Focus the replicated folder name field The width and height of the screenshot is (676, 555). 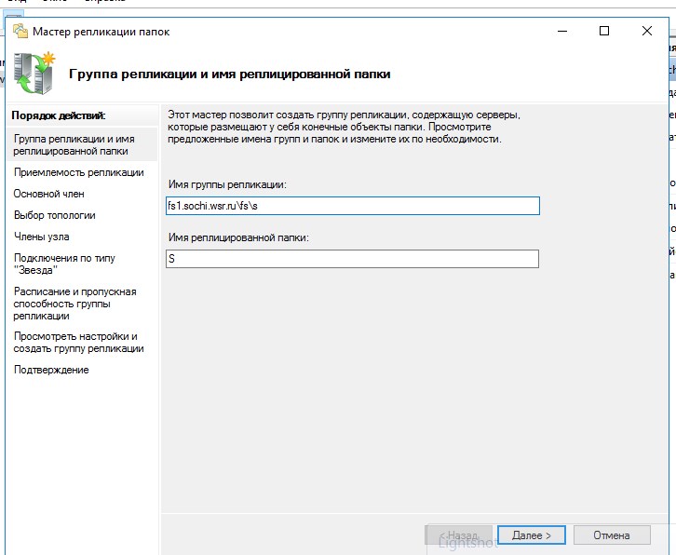point(352,259)
